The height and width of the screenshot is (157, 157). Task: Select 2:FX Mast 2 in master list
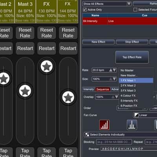[x=136, y=86]
